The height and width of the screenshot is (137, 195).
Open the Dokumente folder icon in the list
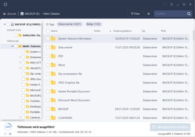click(53, 47)
